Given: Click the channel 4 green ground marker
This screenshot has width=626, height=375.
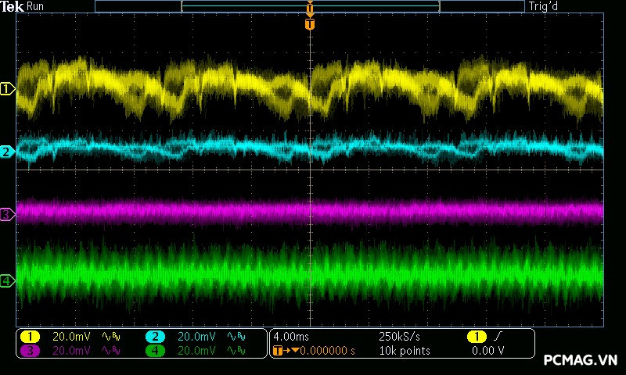Looking at the screenshot, I should (x=8, y=280).
